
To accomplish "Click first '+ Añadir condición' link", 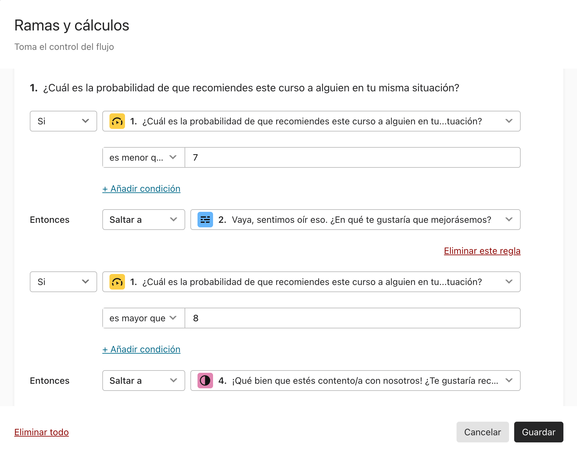I will tap(141, 188).
